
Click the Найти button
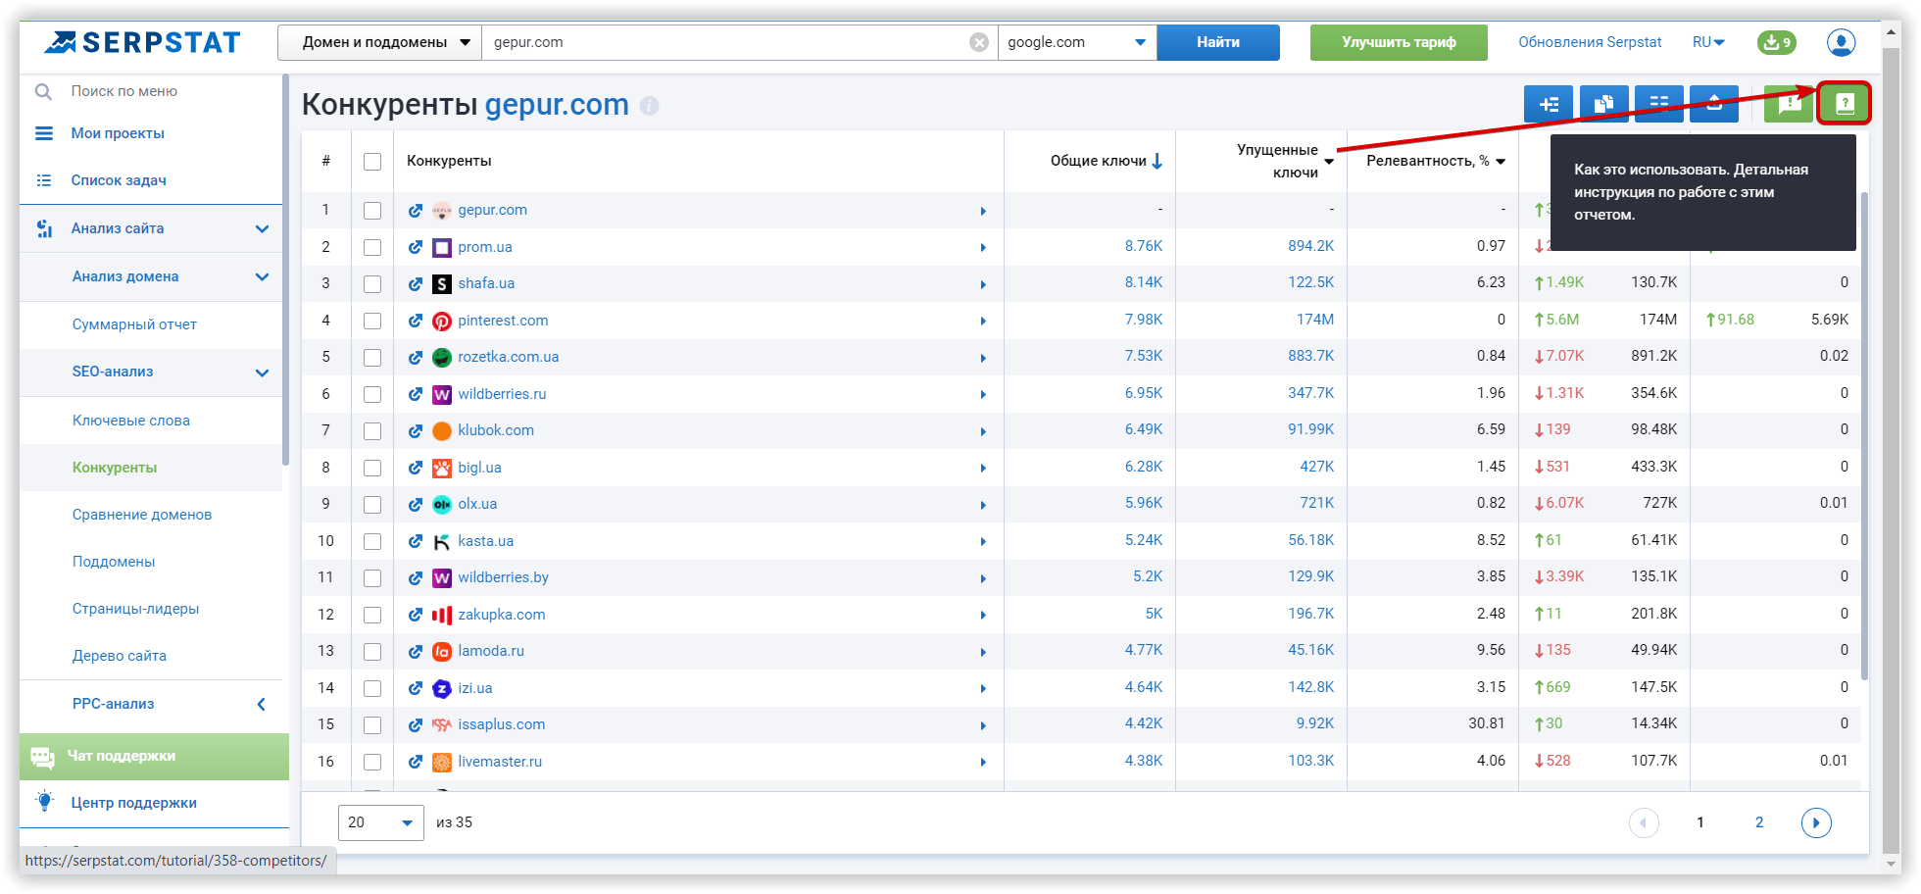click(x=1218, y=42)
